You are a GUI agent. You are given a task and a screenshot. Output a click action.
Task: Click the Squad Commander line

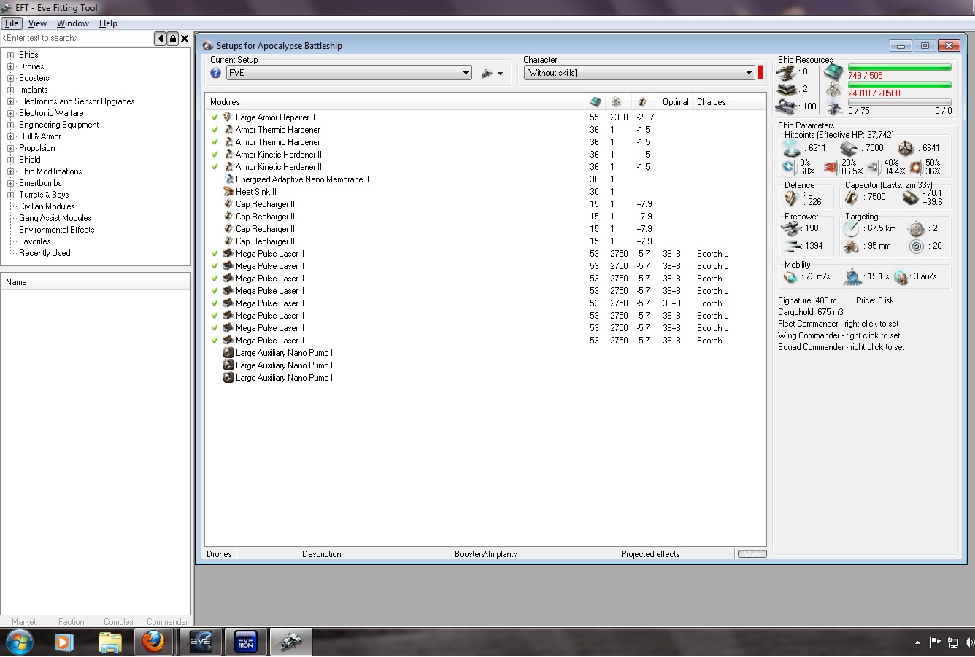tap(841, 347)
